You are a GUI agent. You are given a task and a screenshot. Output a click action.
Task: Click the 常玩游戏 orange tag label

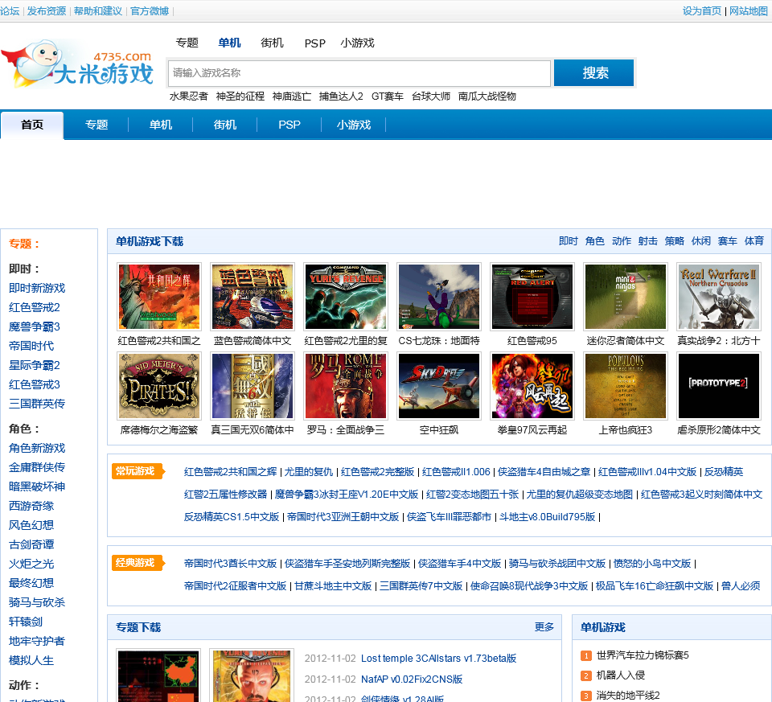click(x=138, y=471)
